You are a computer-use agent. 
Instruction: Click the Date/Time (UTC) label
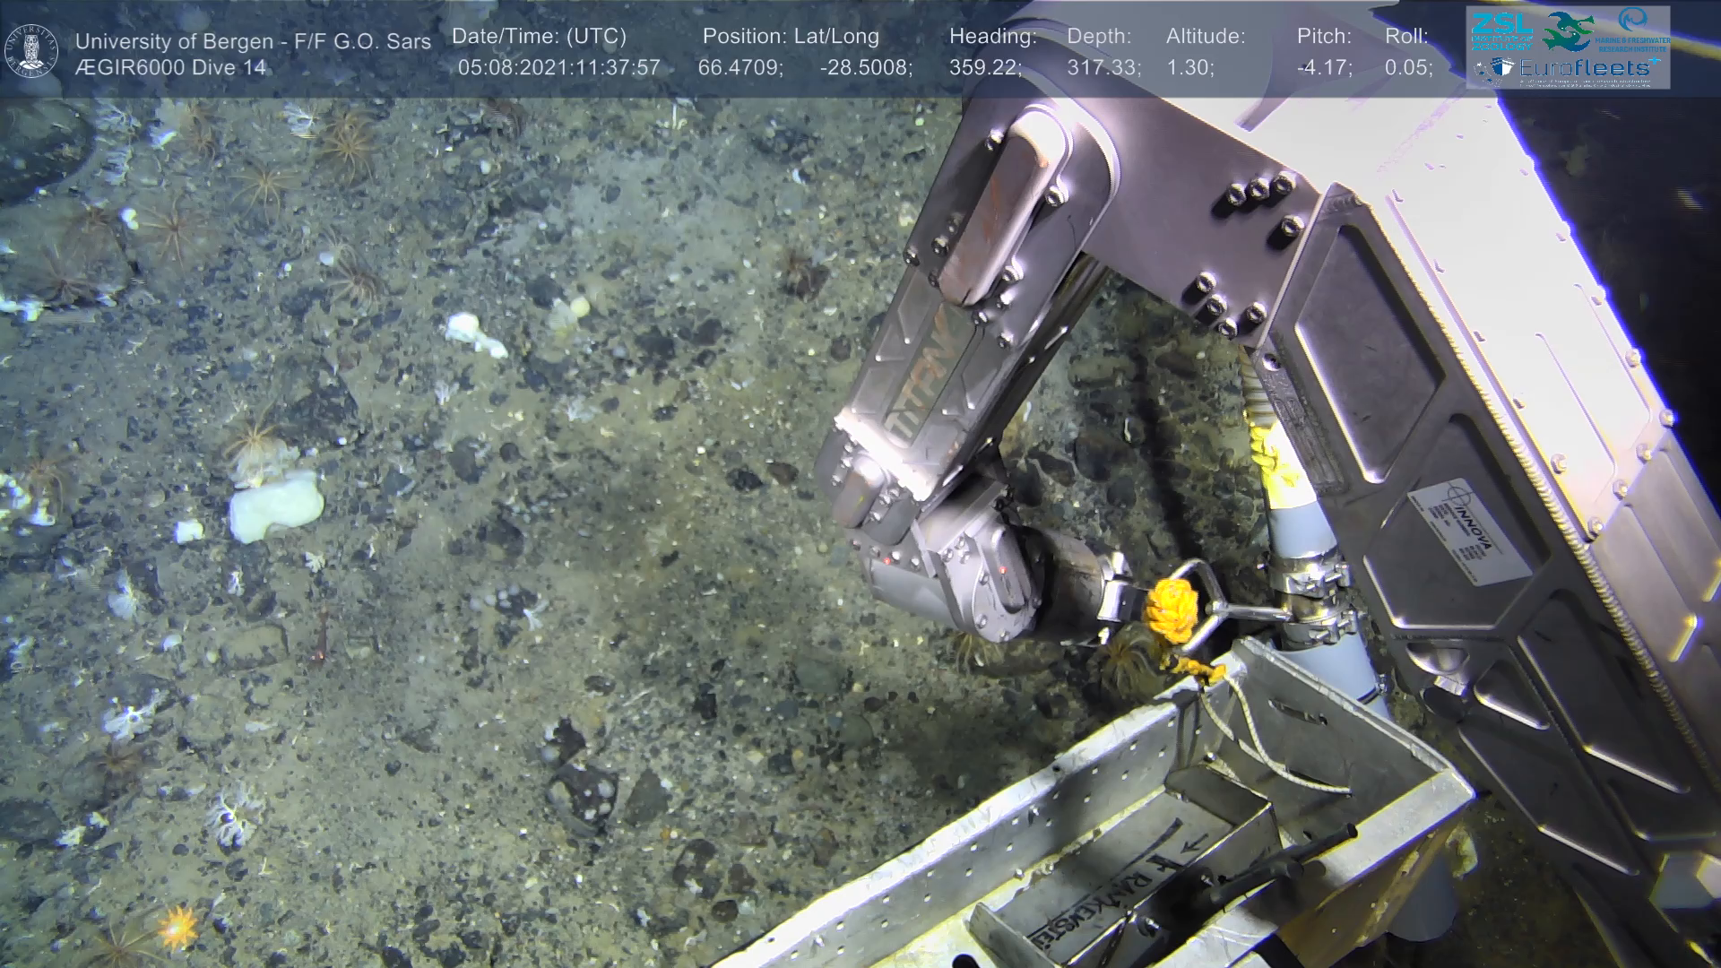point(539,37)
